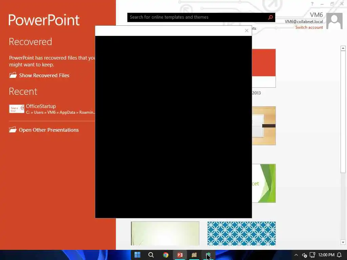This screenshot has height=260, width=347.
Task: Select the red template thumbnail labeled 2013
Action: click(264, 68)
